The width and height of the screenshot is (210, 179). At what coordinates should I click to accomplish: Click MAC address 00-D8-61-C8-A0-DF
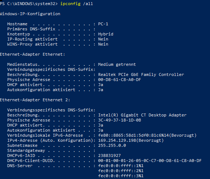click(119, 80)
